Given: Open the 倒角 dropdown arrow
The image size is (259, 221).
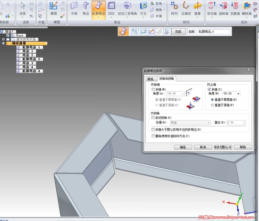Looking at the screenshot, I should click(x=164, y=10).
